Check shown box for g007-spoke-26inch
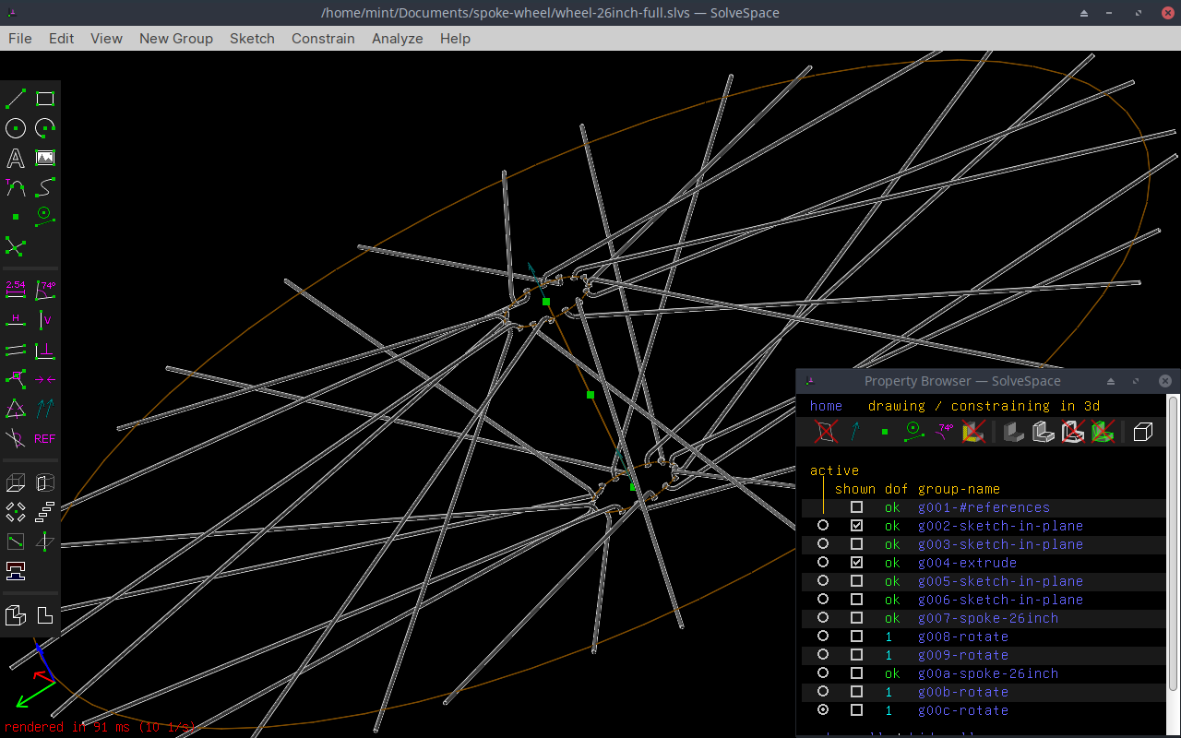The width and height of the screenshot is (1181, 738). 856,618
